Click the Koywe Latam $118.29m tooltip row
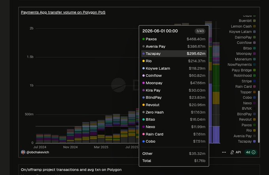The width and height of the screenshot is (269, 175). 174,68
